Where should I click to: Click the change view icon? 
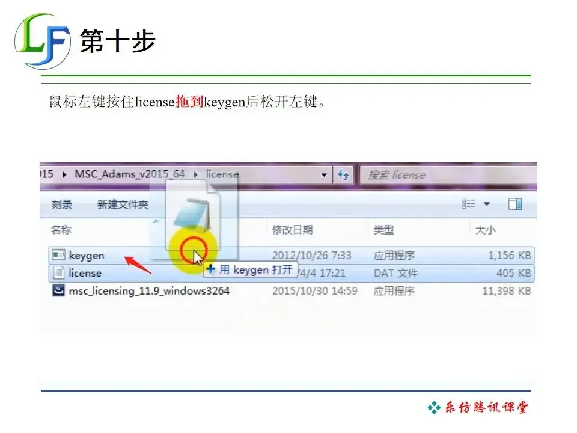pyautogui.click(x=468, y=204)
